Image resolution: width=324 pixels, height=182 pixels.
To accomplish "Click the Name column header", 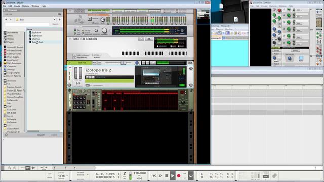I will (x=44, y=29).
